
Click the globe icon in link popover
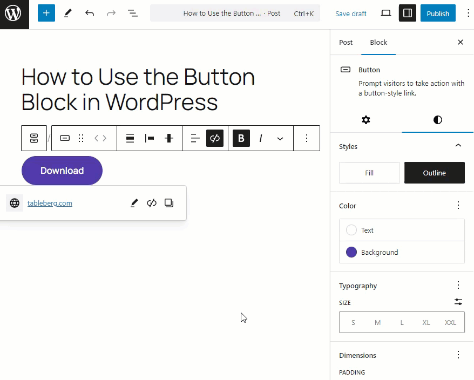point(15,203)
